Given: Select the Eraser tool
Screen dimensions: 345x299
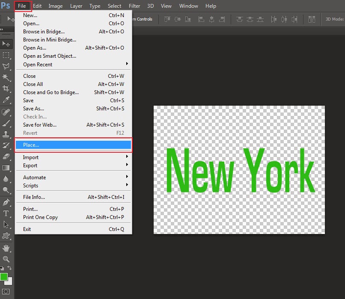Looking at the screenshot, I should [x=6, y=156].
